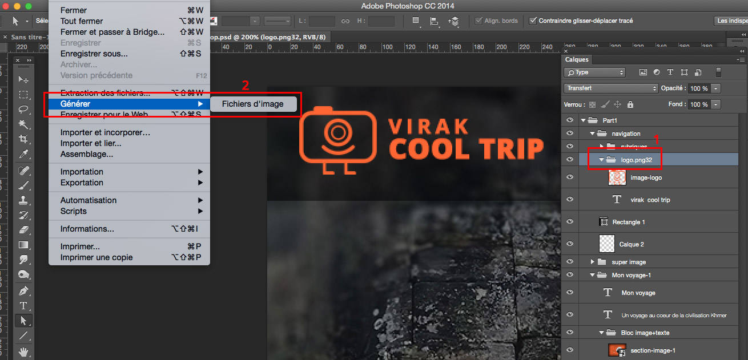Filter layers by pixel layer icon
This screenshot has width=748, height=360.
pyautogui.click(x=643, y=72)
